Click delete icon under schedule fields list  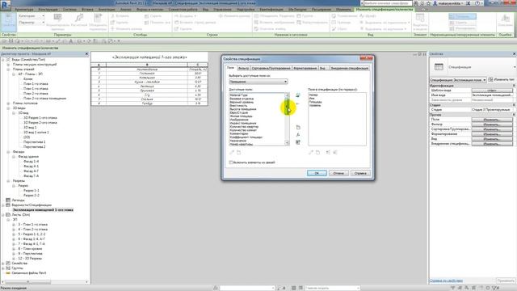pos(317,153)
